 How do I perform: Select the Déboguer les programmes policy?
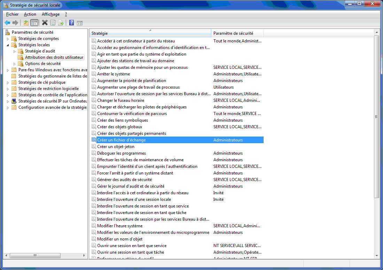[x=121, y=153]
